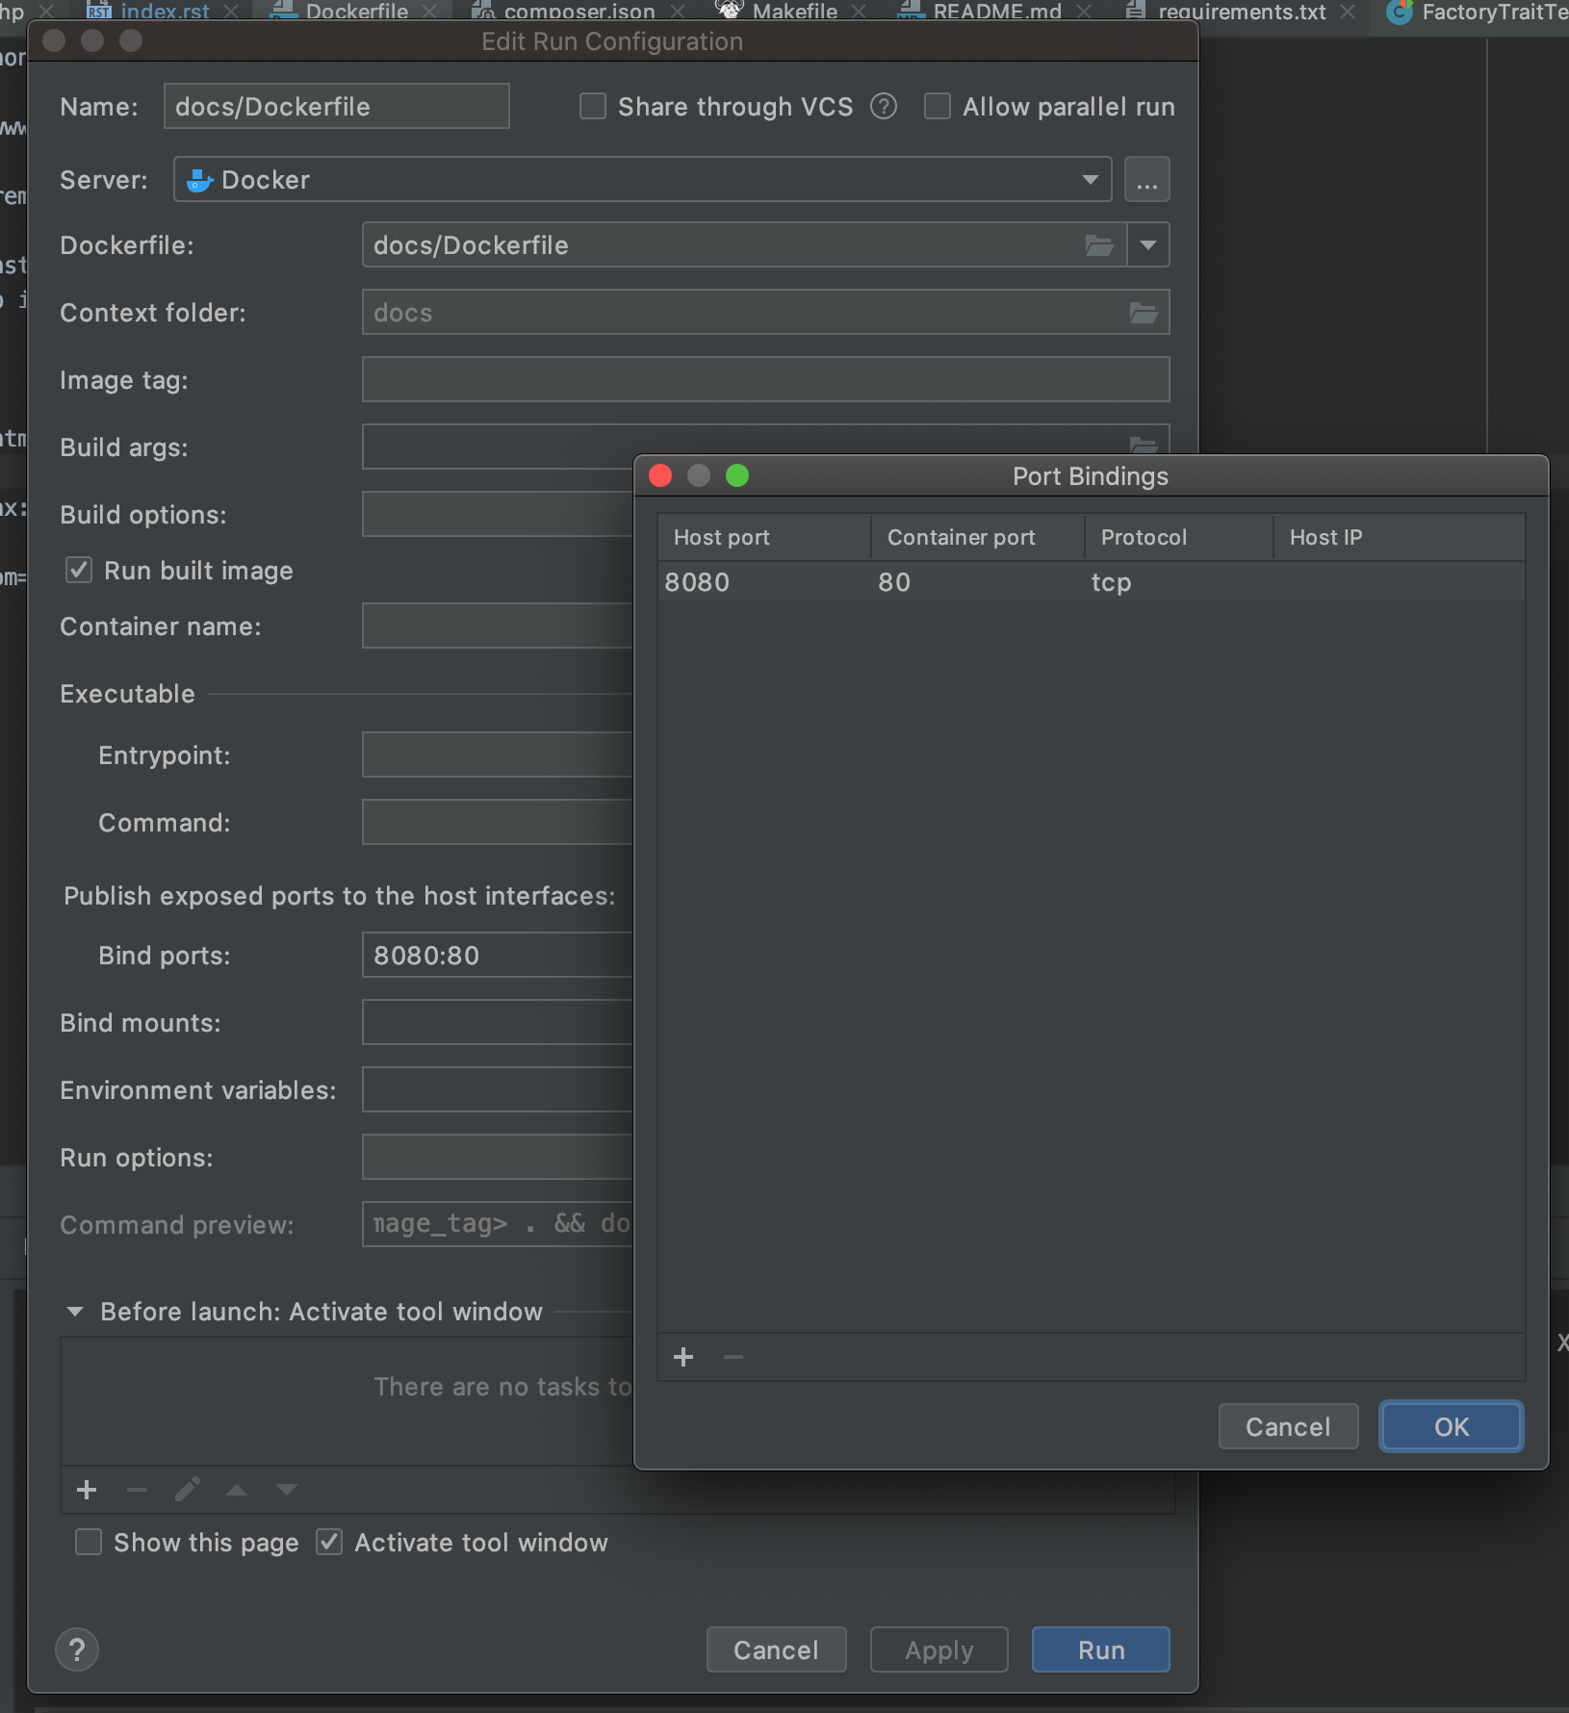Focus the Environment variables input field
This screenshot has height=1713, width=1569.
[x=497, y=1089]
